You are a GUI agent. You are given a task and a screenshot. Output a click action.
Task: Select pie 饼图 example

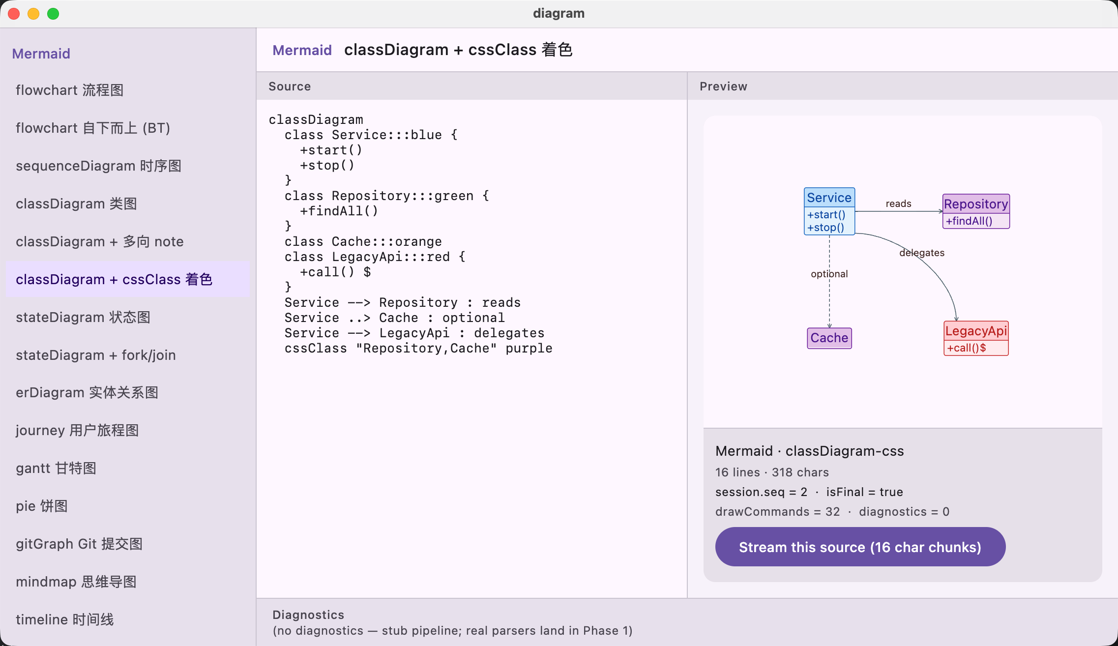127,506
